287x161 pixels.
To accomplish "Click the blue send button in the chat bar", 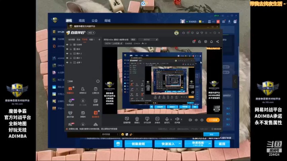I will (x=211, y=135).
